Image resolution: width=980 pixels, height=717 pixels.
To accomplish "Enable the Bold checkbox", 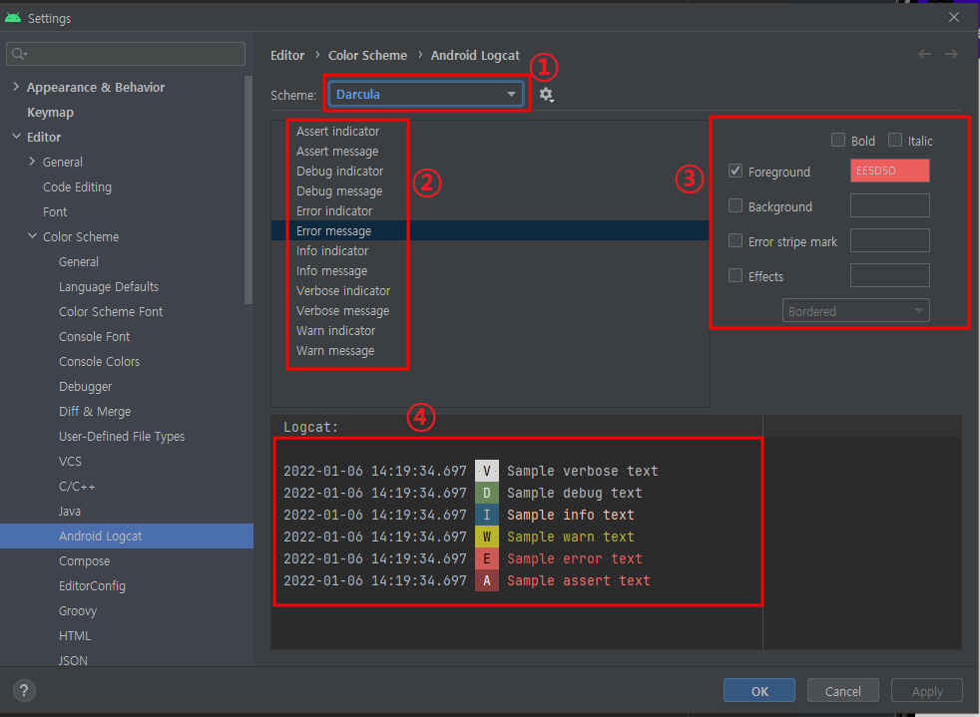I will coord(838,140).
